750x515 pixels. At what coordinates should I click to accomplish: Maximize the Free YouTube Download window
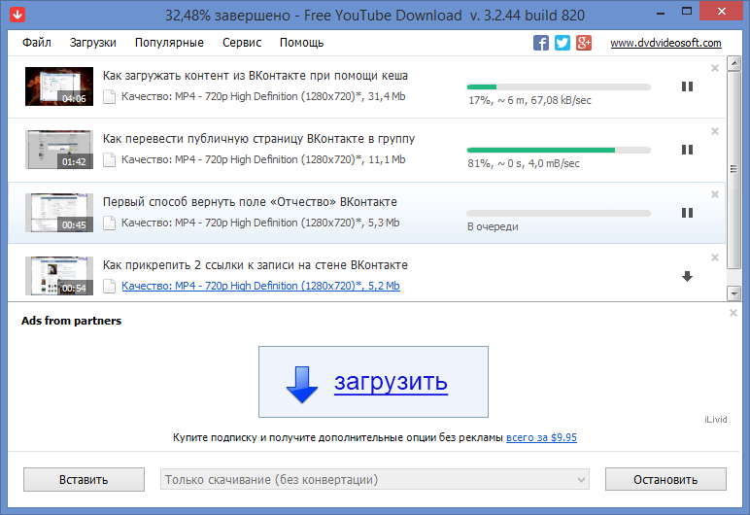pos(687,12)
